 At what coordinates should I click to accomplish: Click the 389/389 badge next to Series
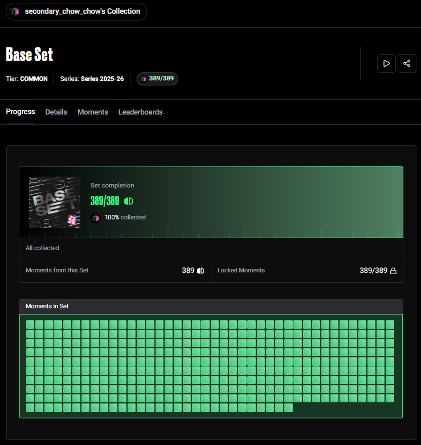pyautogui.click(x=157, y=79)
